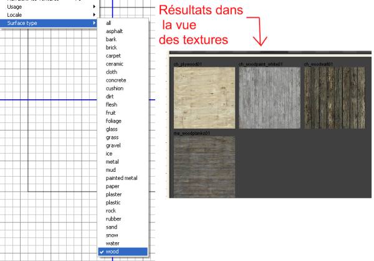This screenshot has width=374, height=261.
Task: Open the Locale submenu
Action: [x=49, y=15]
